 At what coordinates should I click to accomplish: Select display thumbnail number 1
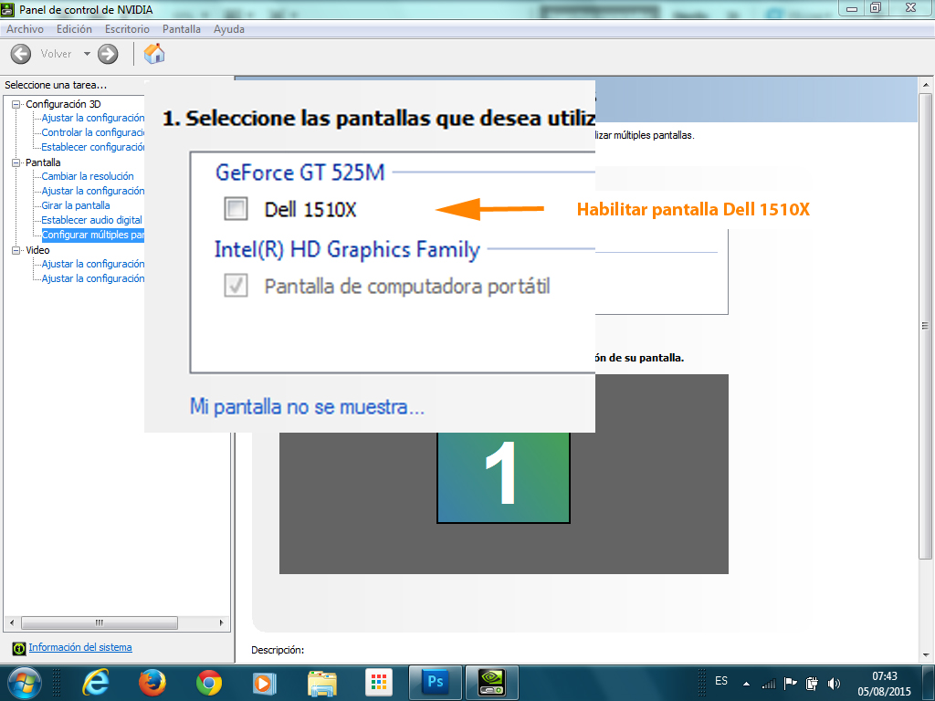point(503,477)
